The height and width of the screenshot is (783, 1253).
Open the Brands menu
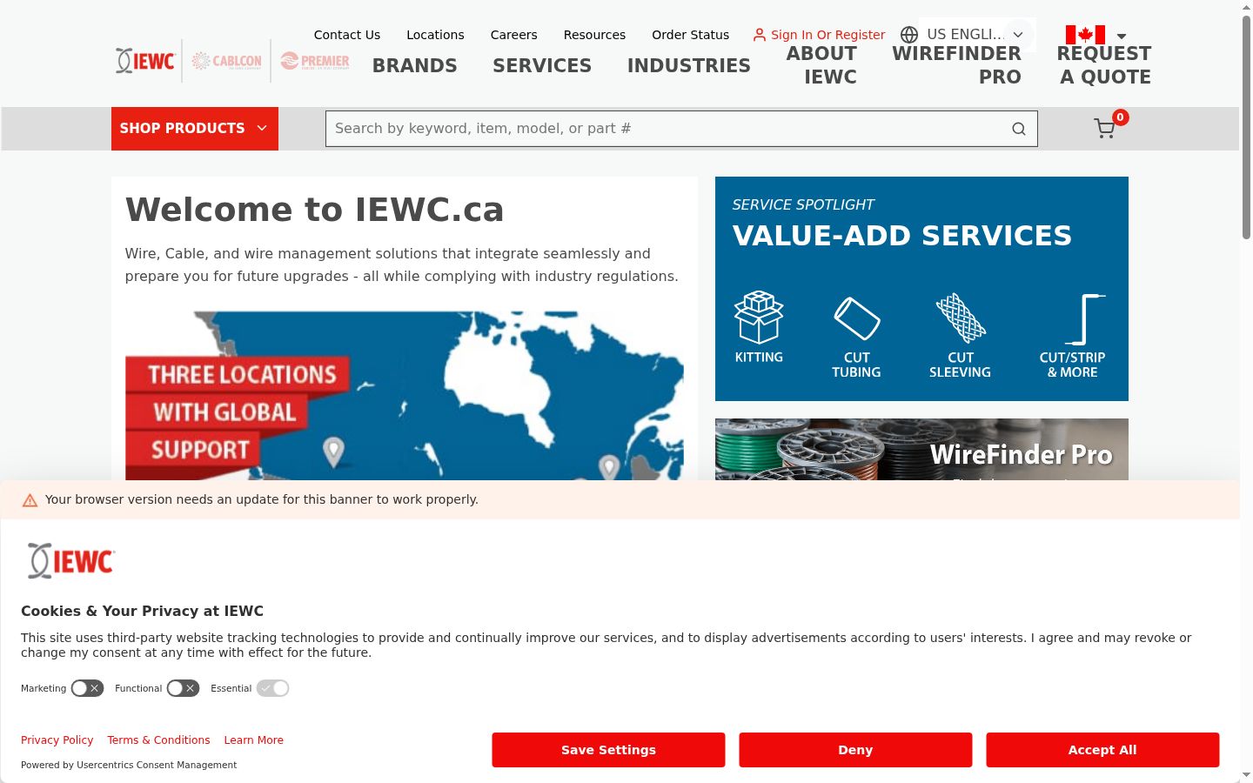415,65
